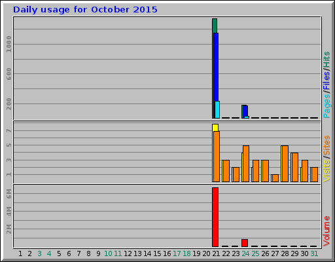
Task: Click the orange Sites bar for day 26
Action: 266,171
